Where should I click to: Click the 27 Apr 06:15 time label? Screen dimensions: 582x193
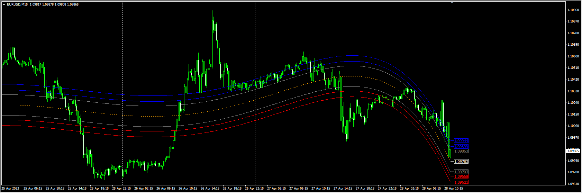coord(299,189)
